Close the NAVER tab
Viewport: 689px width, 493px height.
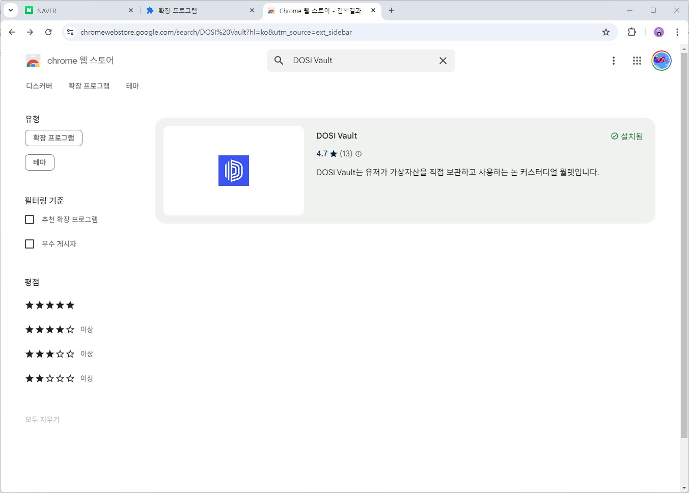point(131,10)
